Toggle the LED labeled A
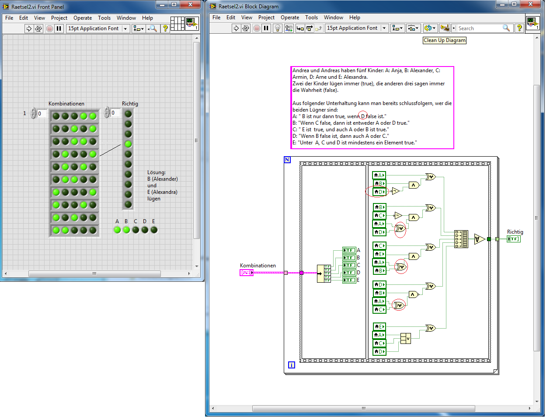The height and width of the screenshot is (417, 550). [x=117, y=230]
